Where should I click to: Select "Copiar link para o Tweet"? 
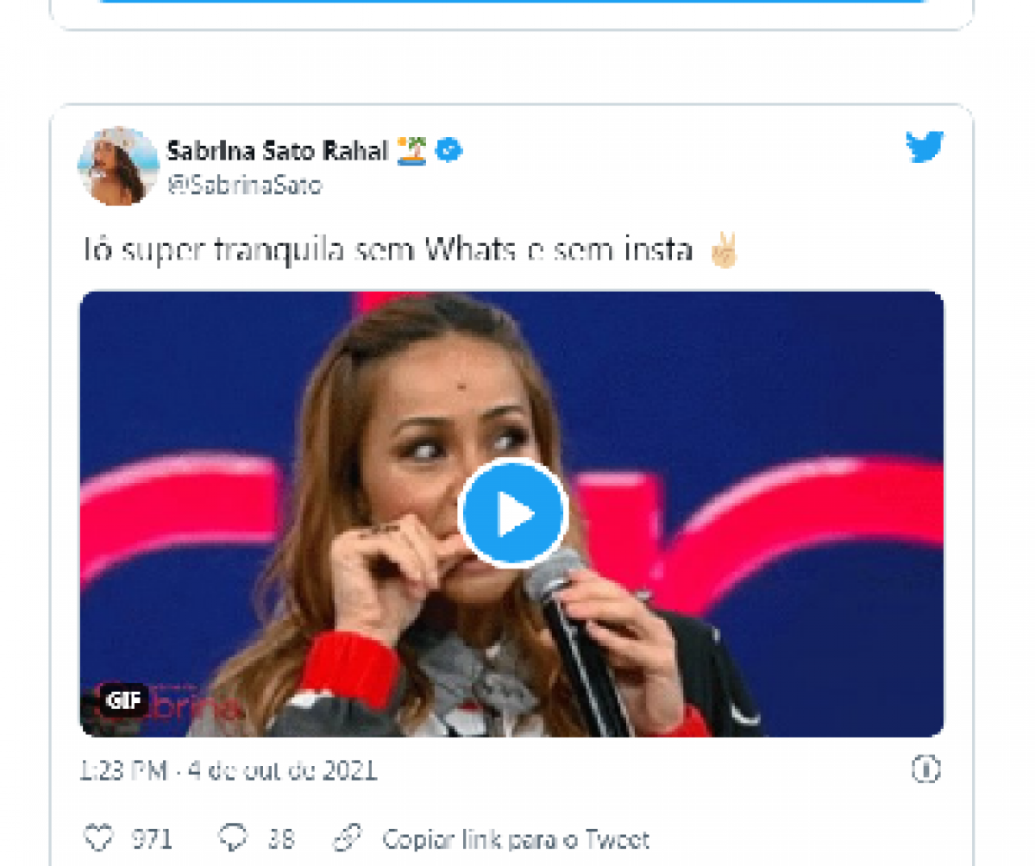coord(516,838)
